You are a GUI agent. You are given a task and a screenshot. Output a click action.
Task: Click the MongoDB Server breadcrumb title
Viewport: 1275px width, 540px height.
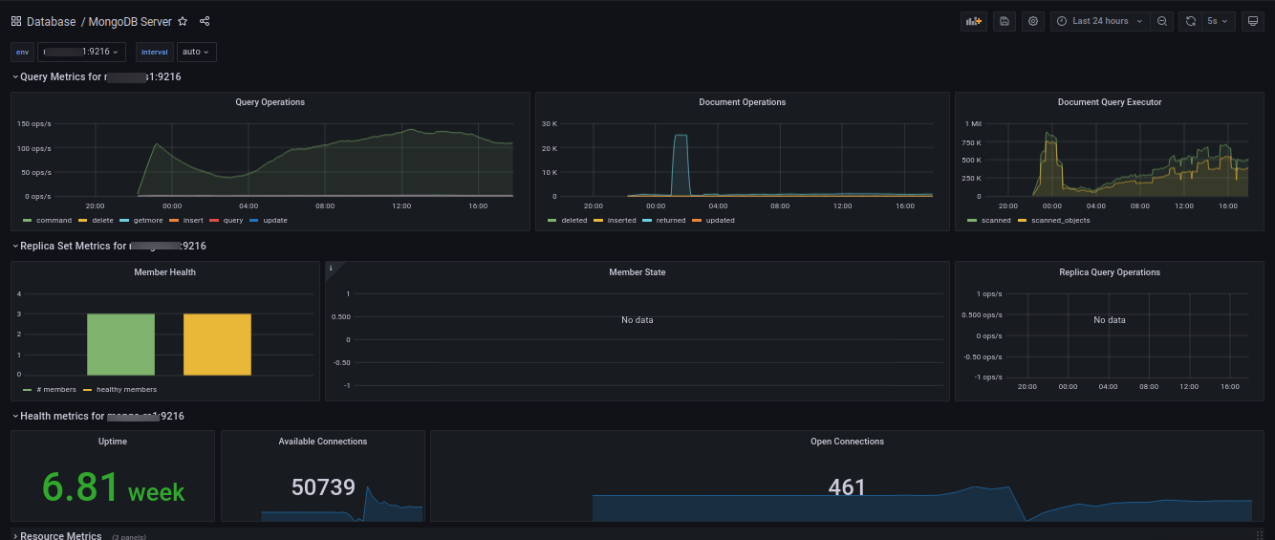(130, 21)
